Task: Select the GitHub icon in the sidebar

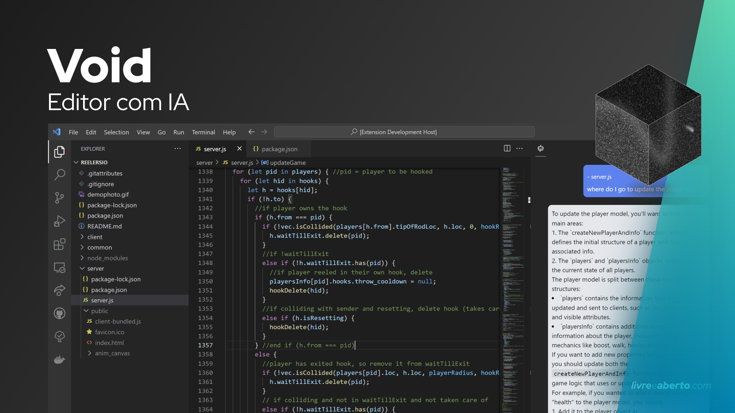Action: pyautogui.click(x=59, y=313)
